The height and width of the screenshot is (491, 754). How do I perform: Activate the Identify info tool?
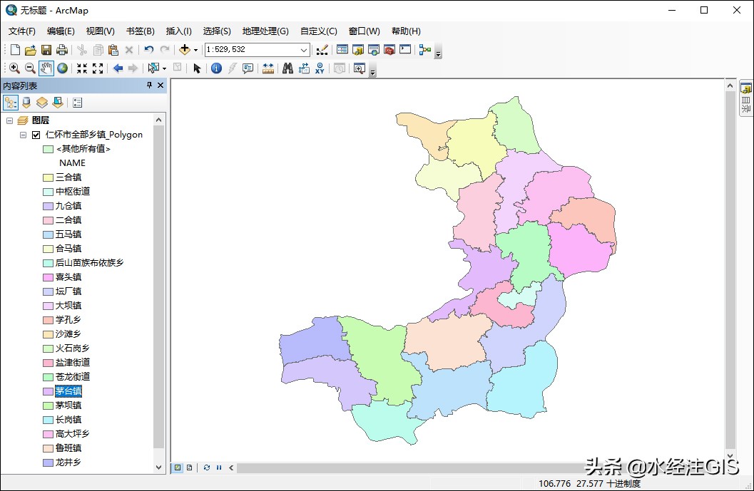(216, 68)
